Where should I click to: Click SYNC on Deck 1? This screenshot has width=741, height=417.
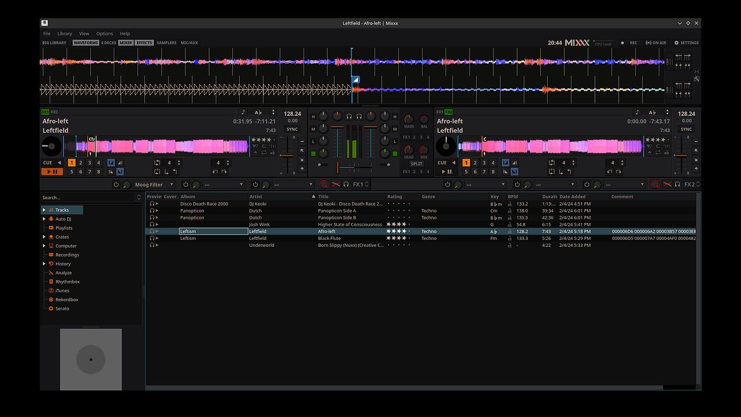pyautogui.click(x=292, y=129)
